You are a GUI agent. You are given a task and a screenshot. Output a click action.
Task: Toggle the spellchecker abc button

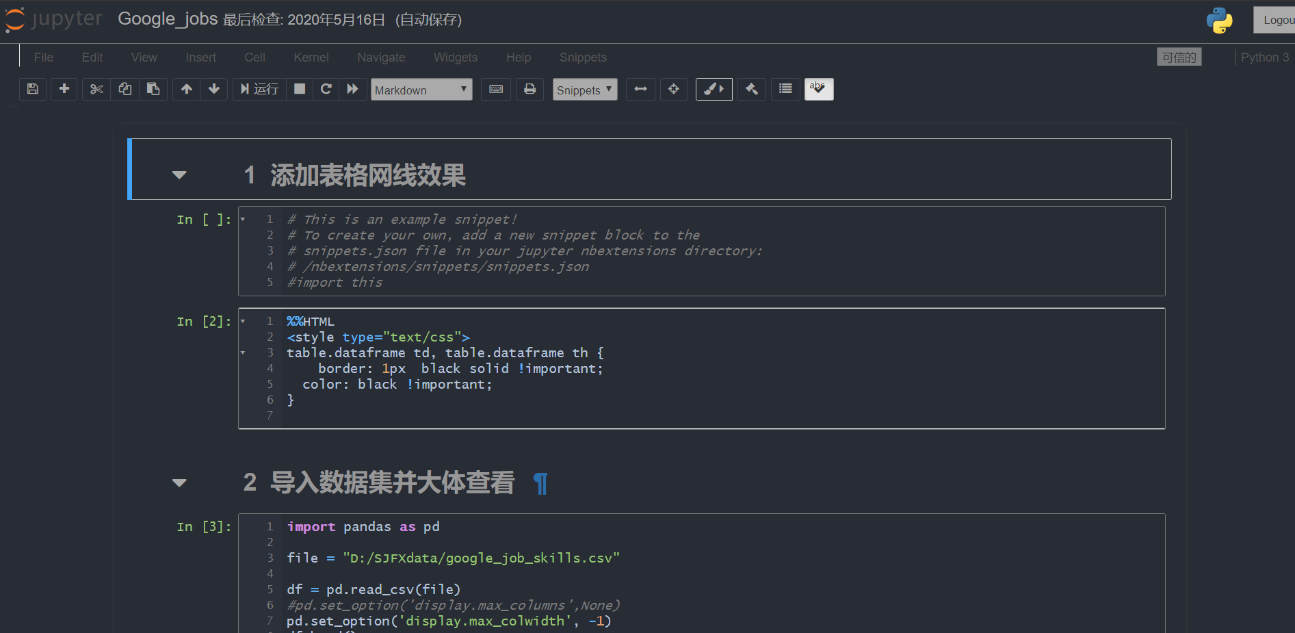(819, 89)
